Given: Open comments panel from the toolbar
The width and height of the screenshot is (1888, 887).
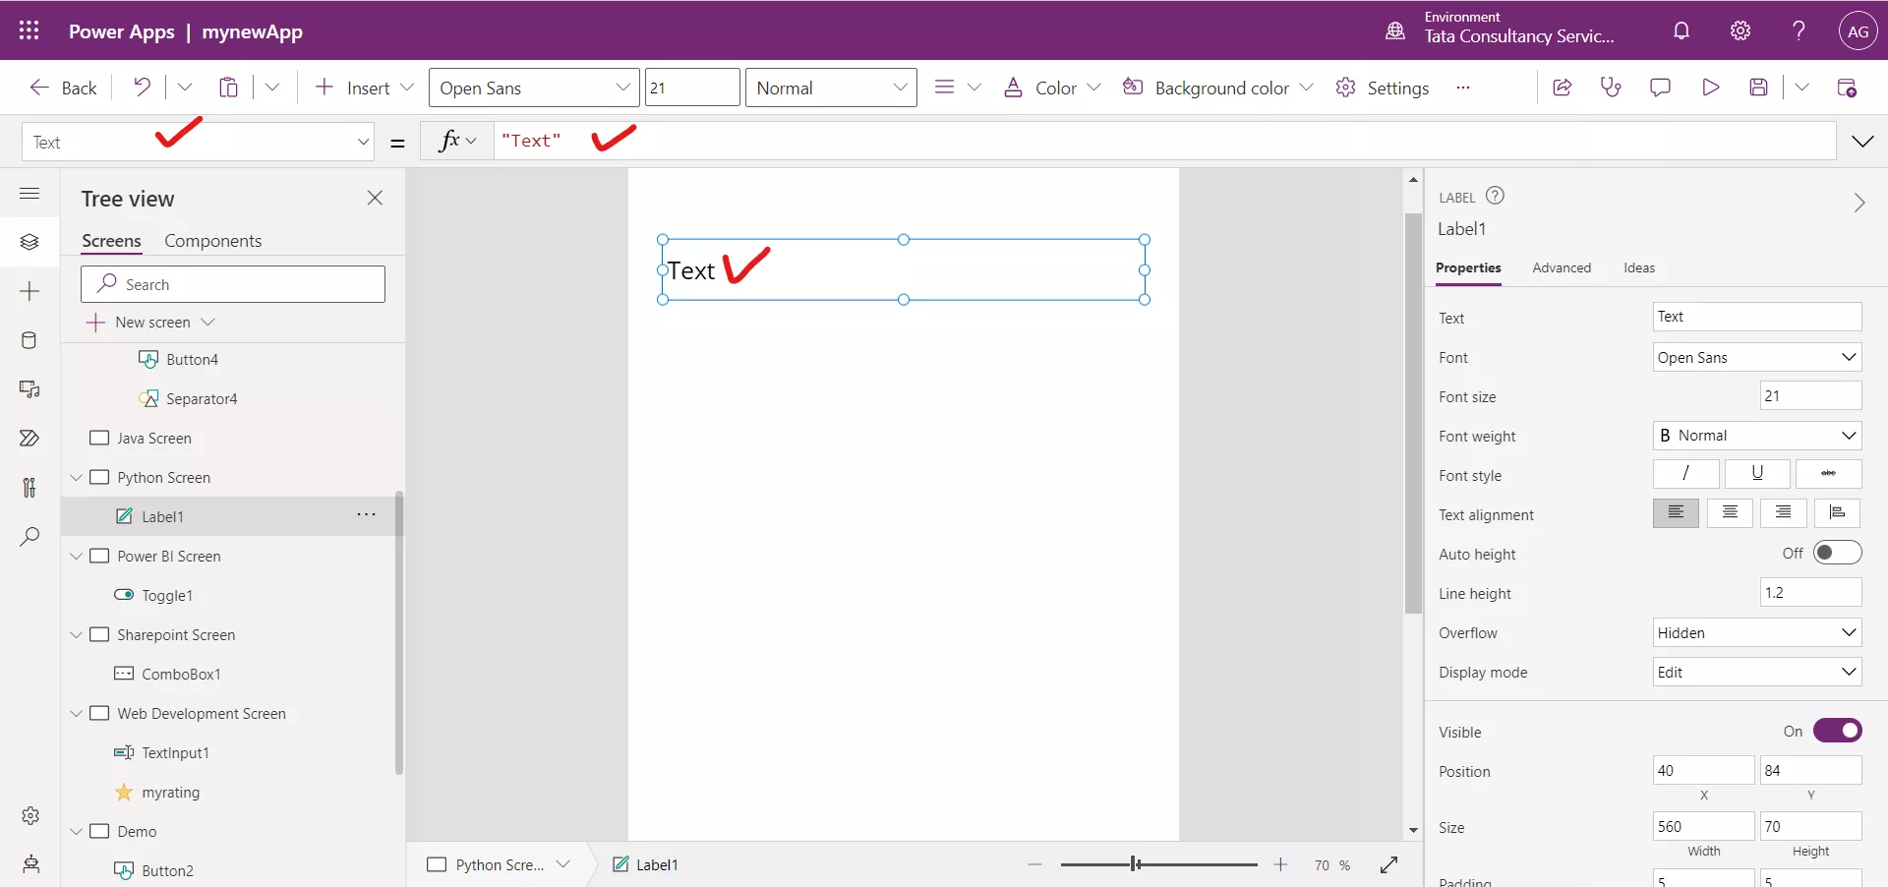Looking at the screenshot, I should coord(1660,87).
